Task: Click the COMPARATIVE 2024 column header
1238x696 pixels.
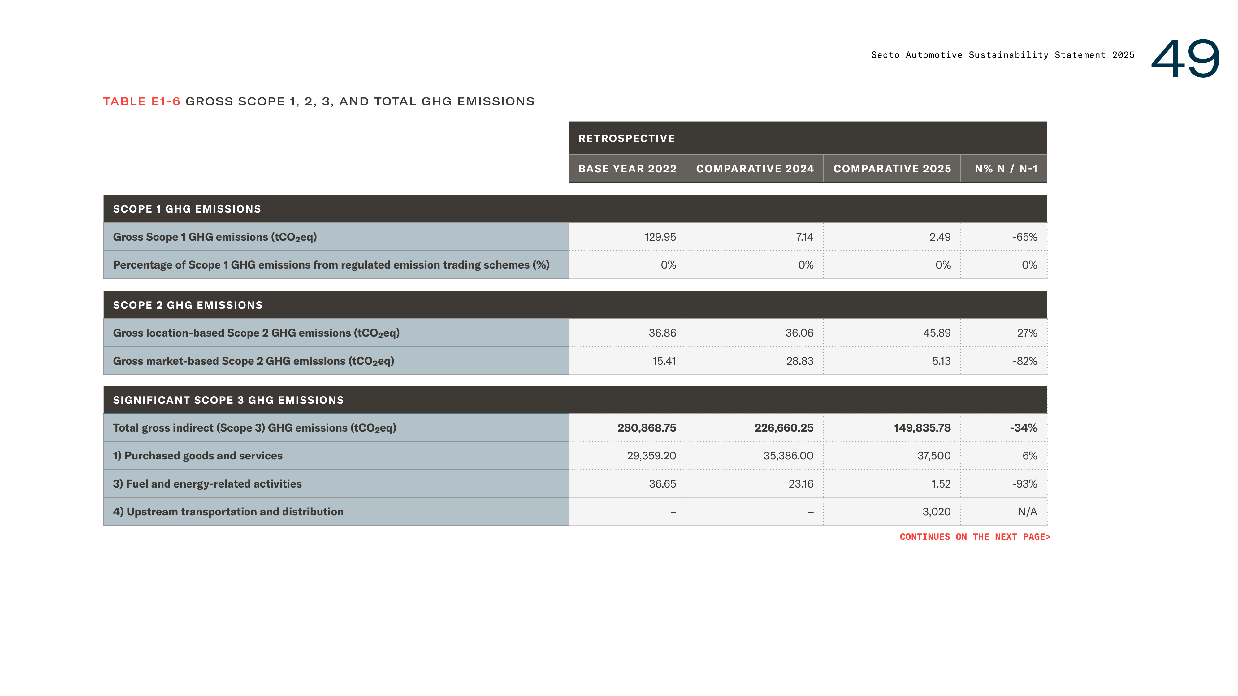Action: (x=755, y=169)
